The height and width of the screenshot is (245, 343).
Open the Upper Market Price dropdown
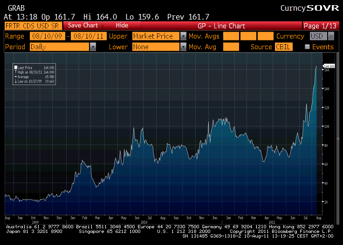[183, 36]
